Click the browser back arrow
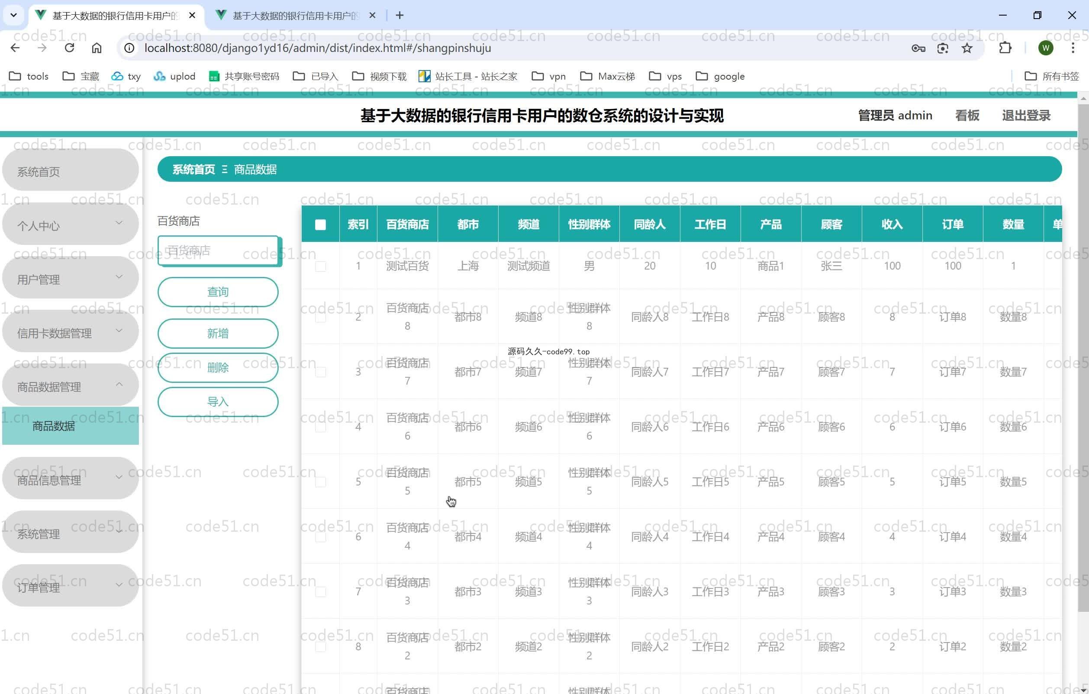 [15, 48]
